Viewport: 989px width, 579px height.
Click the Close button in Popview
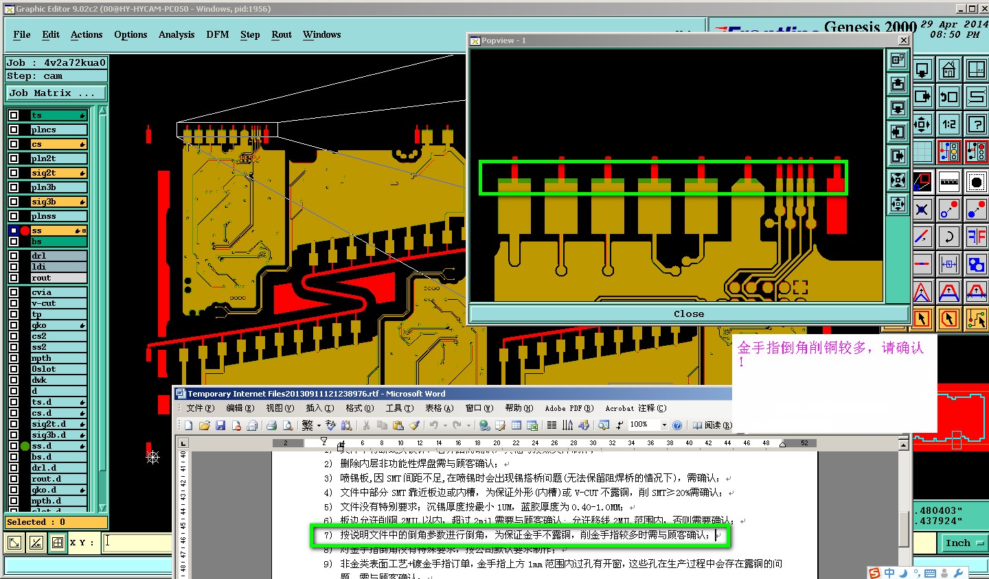pyautogui.click(x=689, y=314)
